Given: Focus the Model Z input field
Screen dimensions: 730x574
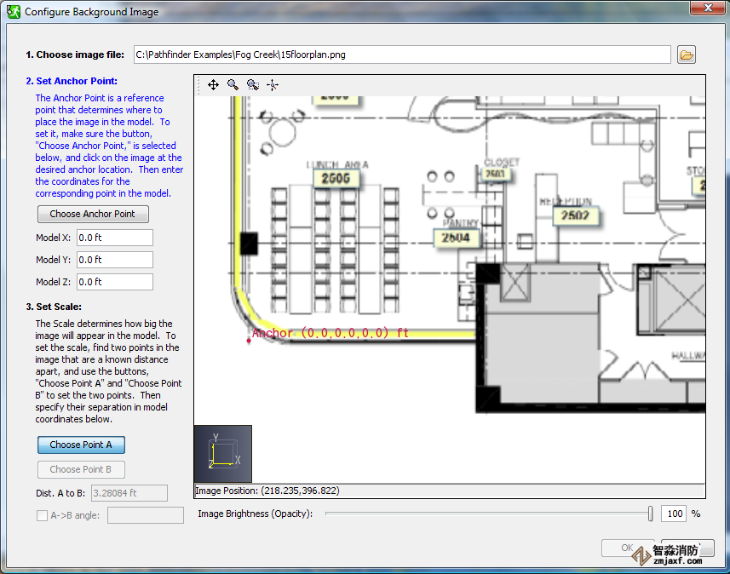Looking at the screenshot, I should pos(115,282).
